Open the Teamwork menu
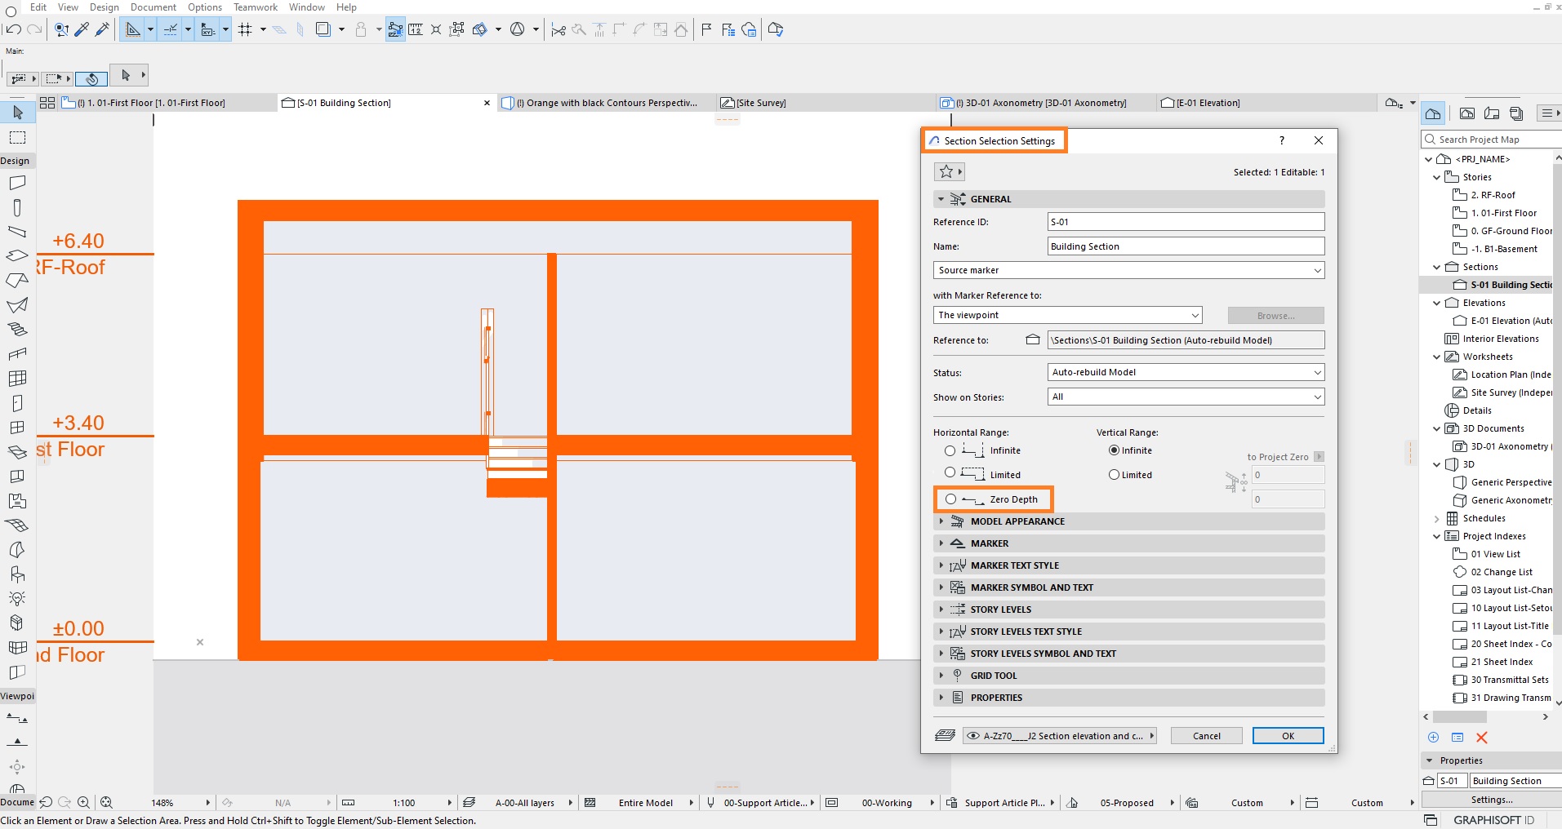The image size is (1562, 829). [x=256, y=7]
